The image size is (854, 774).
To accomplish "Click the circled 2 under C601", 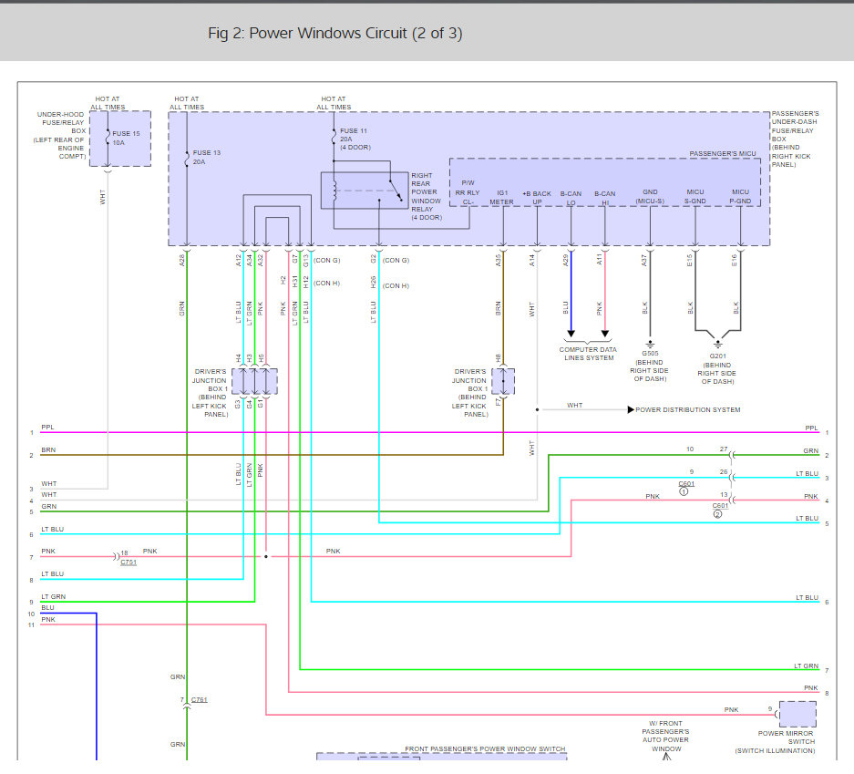I will (x=718, y=513).
